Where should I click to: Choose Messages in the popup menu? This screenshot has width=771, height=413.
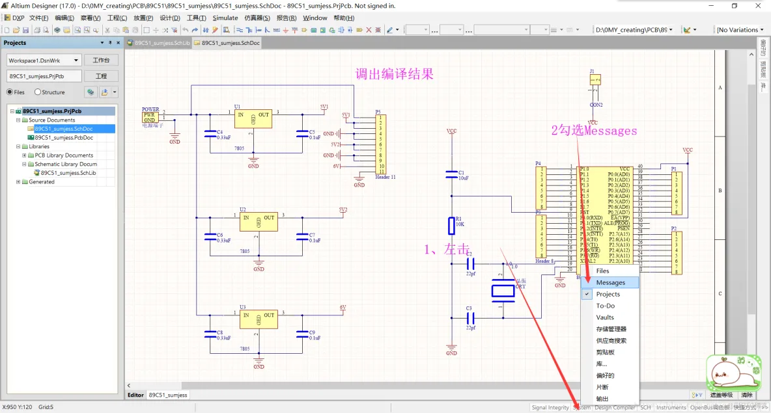[610, 282]
